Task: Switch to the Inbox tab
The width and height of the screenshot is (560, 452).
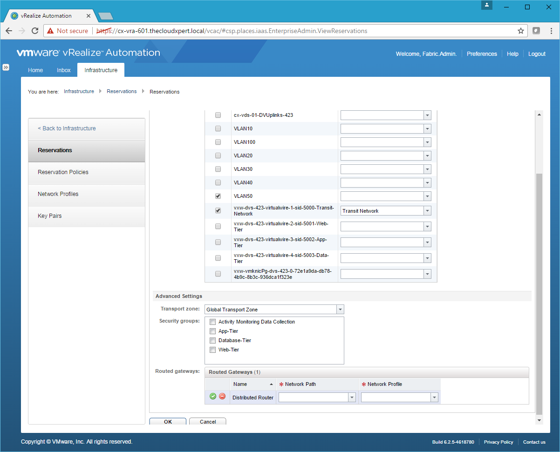Action: (64, 70)
